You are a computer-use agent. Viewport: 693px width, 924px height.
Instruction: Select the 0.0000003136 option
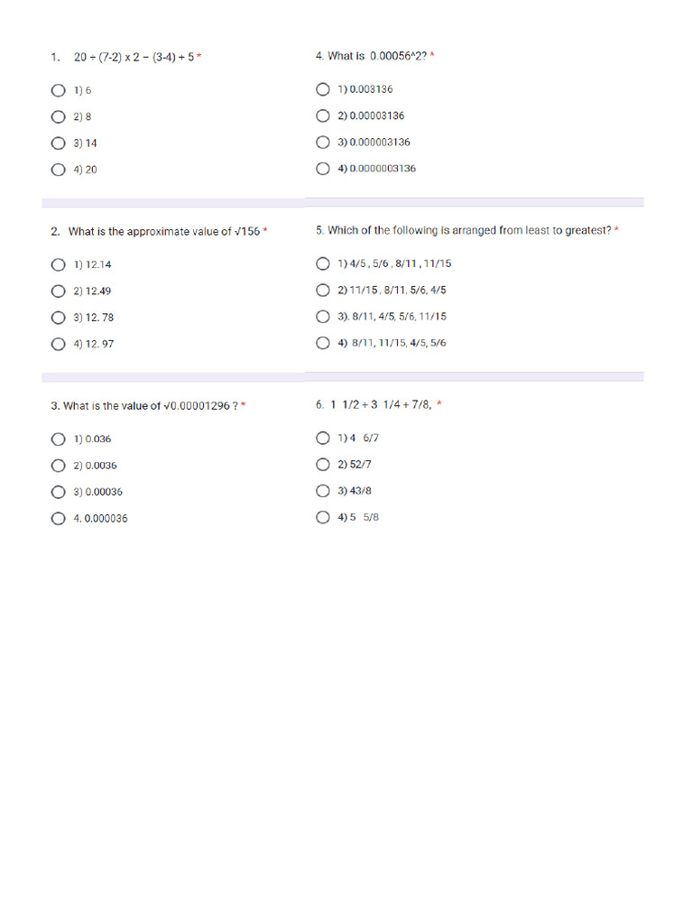pos(323,169)
